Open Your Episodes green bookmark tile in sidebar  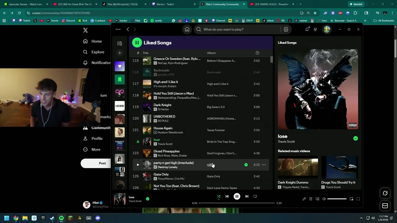click(x=120, y=80)
